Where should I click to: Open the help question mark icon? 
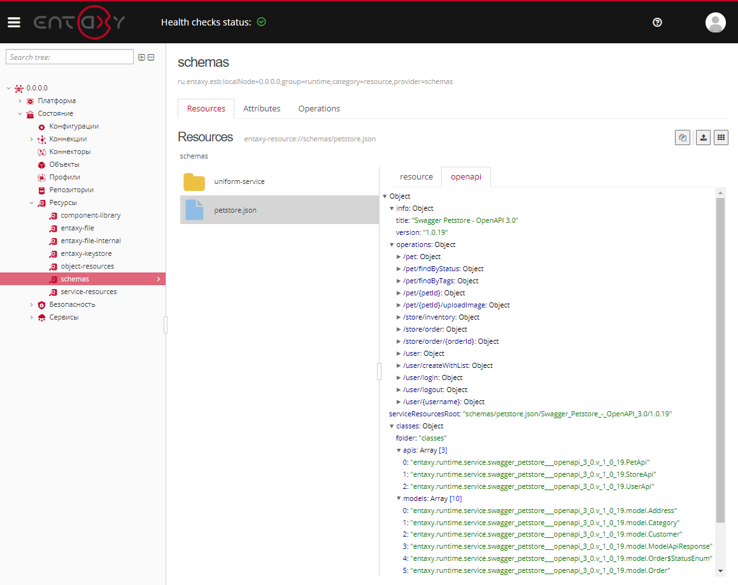[657, 22]
